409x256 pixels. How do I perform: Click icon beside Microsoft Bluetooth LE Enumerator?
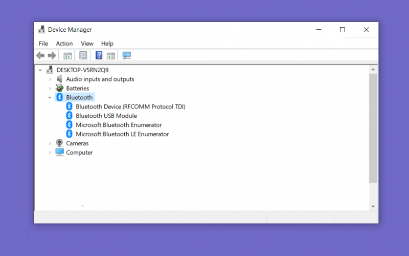tap(69, 134)
